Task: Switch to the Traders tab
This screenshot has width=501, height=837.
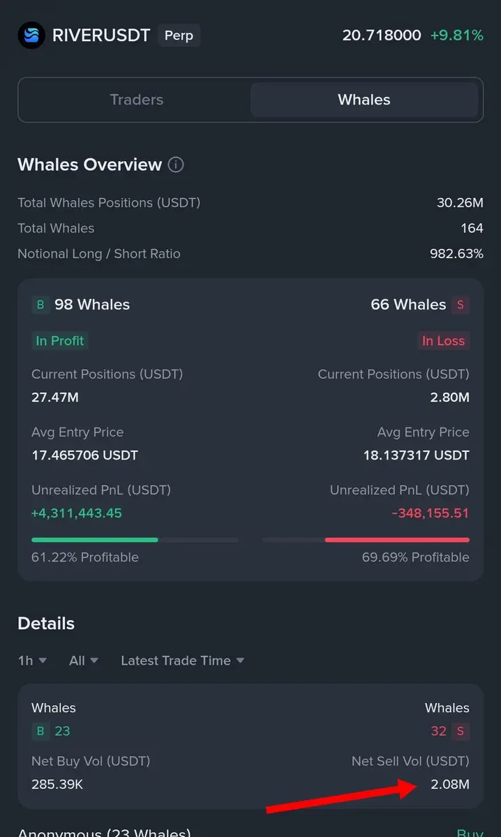Action: (136, 100)
